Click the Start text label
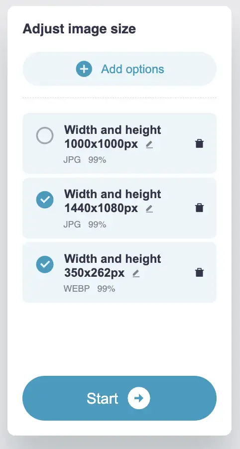The image size is (240, 449). pyautogui.click(x=102, y=398)
